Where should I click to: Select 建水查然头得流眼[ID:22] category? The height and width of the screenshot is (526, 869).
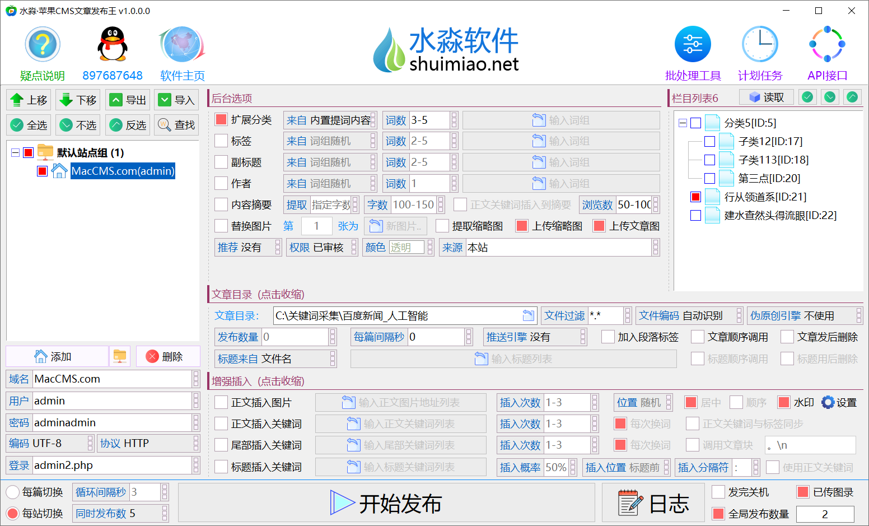click(780, 215)
